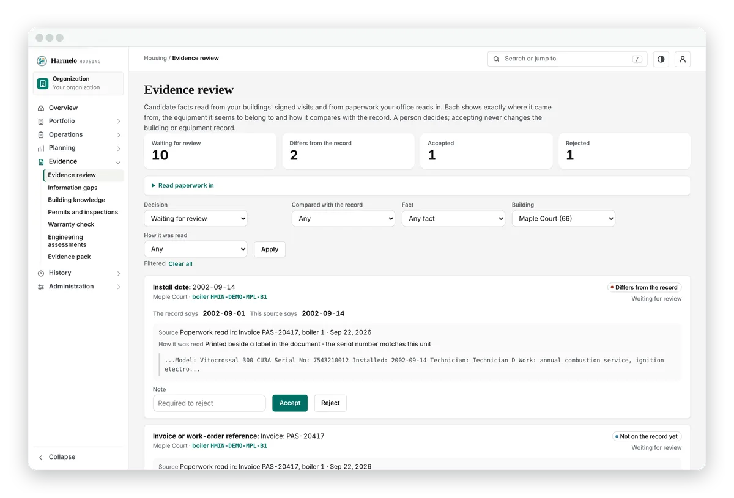This screenshot has width=734, height=498.
Task: Click the Differs from the record badge
Action: (644, 287)
